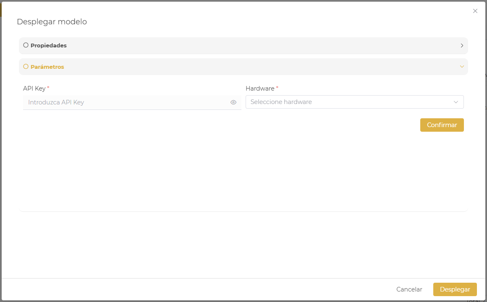The image size is (487, 302).
Task: Expand the Propiedades section
Action: pos(243,45)
